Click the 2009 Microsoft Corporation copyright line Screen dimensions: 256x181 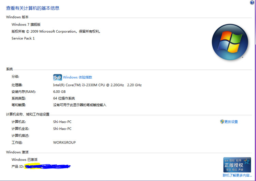[56, 31]
